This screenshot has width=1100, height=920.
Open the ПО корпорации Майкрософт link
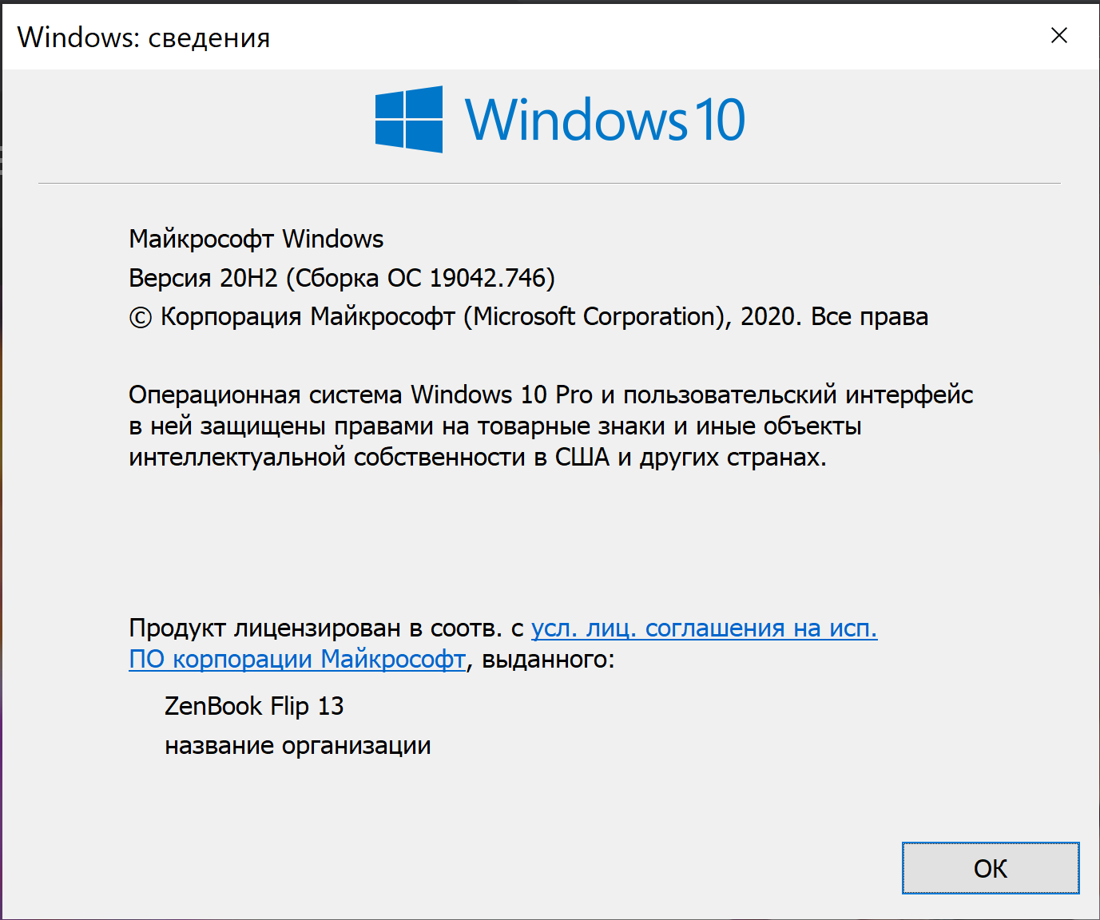click(x=297, y=660)
